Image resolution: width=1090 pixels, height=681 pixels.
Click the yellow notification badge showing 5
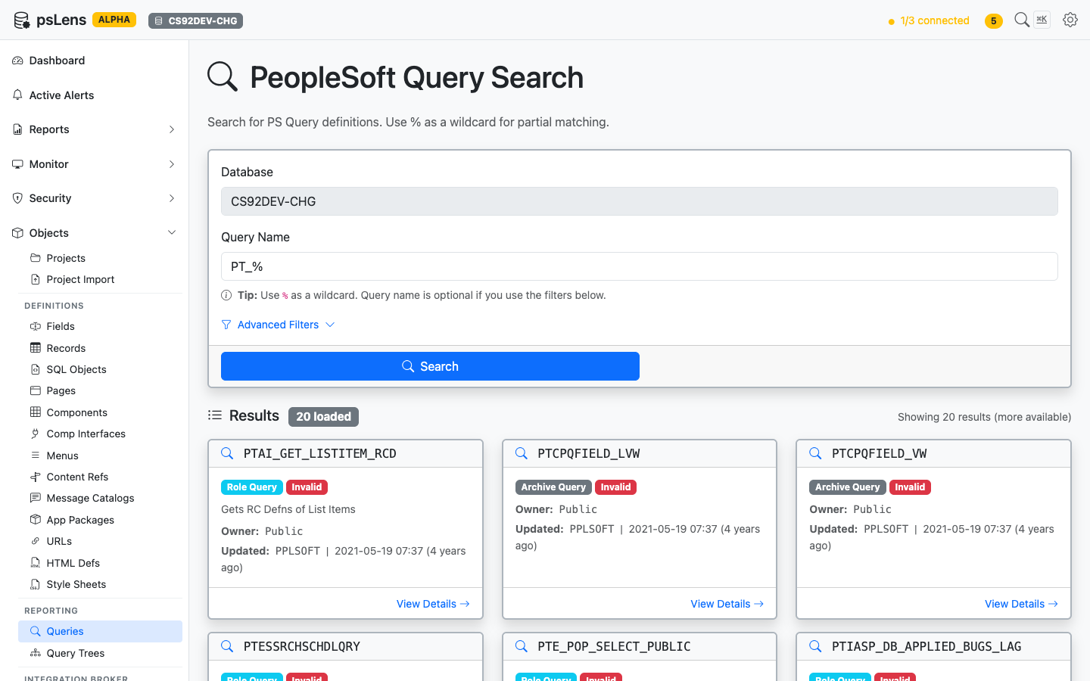[x=994, y=21]
